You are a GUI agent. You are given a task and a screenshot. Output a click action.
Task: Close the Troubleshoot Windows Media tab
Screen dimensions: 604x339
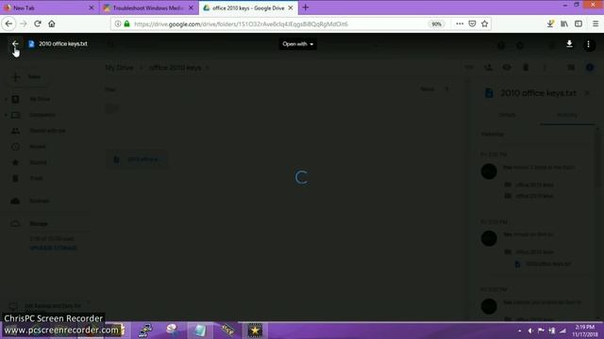(x=191, y=8)
